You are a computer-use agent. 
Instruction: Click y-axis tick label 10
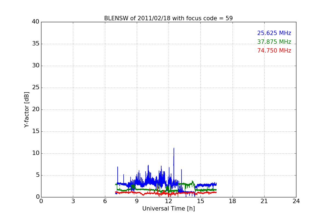[36, 153]
